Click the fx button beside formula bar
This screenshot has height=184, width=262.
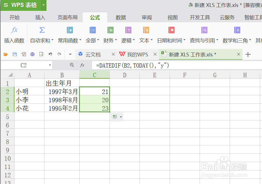click(x=82, y=65)
